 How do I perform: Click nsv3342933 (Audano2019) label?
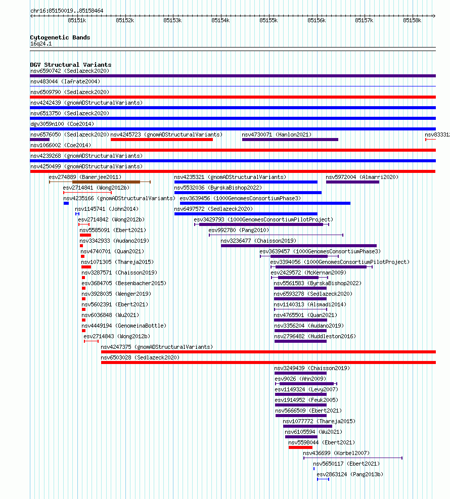point(114,241)
